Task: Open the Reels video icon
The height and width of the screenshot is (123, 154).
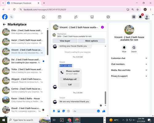Action: pyautogui.click(x=60, y=17)
